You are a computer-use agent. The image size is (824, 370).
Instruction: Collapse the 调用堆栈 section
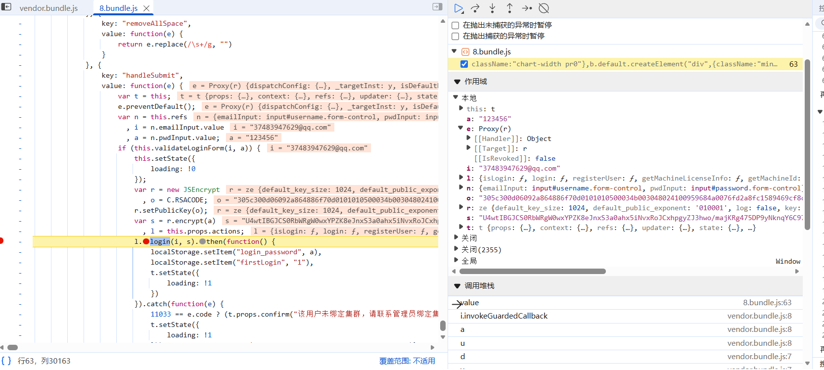pos(457,286)
